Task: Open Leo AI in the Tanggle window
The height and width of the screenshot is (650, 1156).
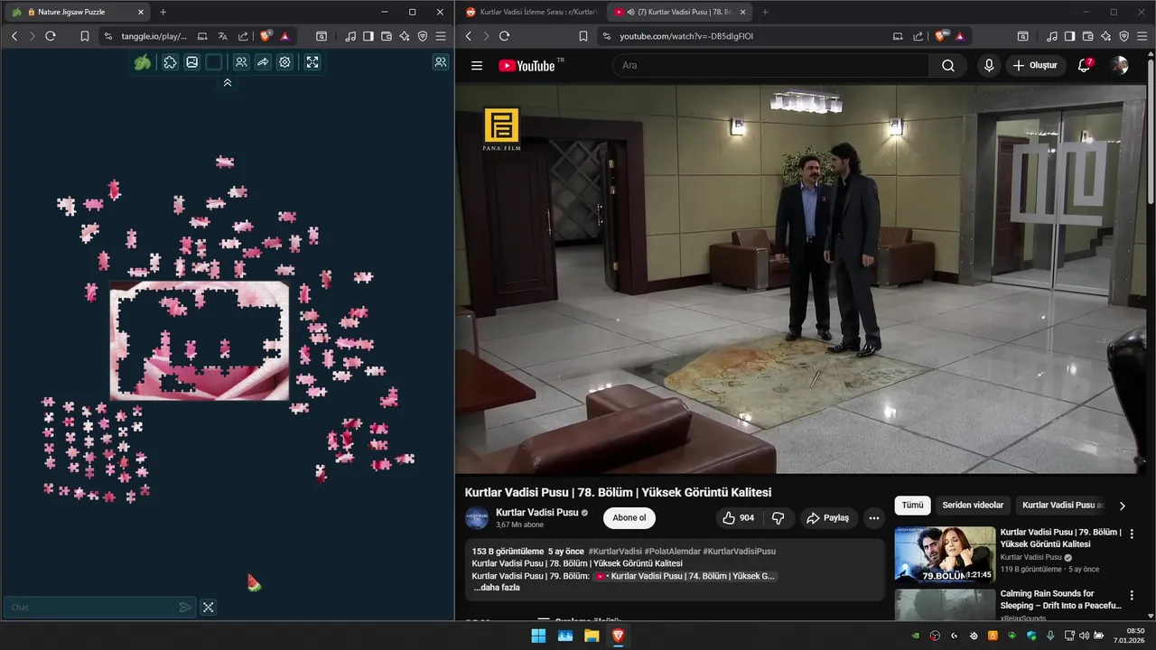Action: pos(405,36)
